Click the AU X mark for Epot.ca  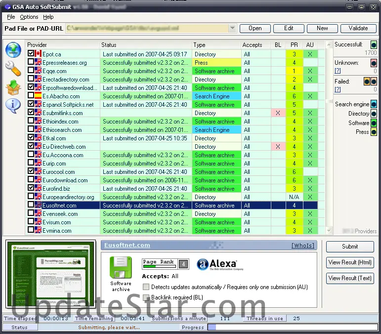(310, 54)
